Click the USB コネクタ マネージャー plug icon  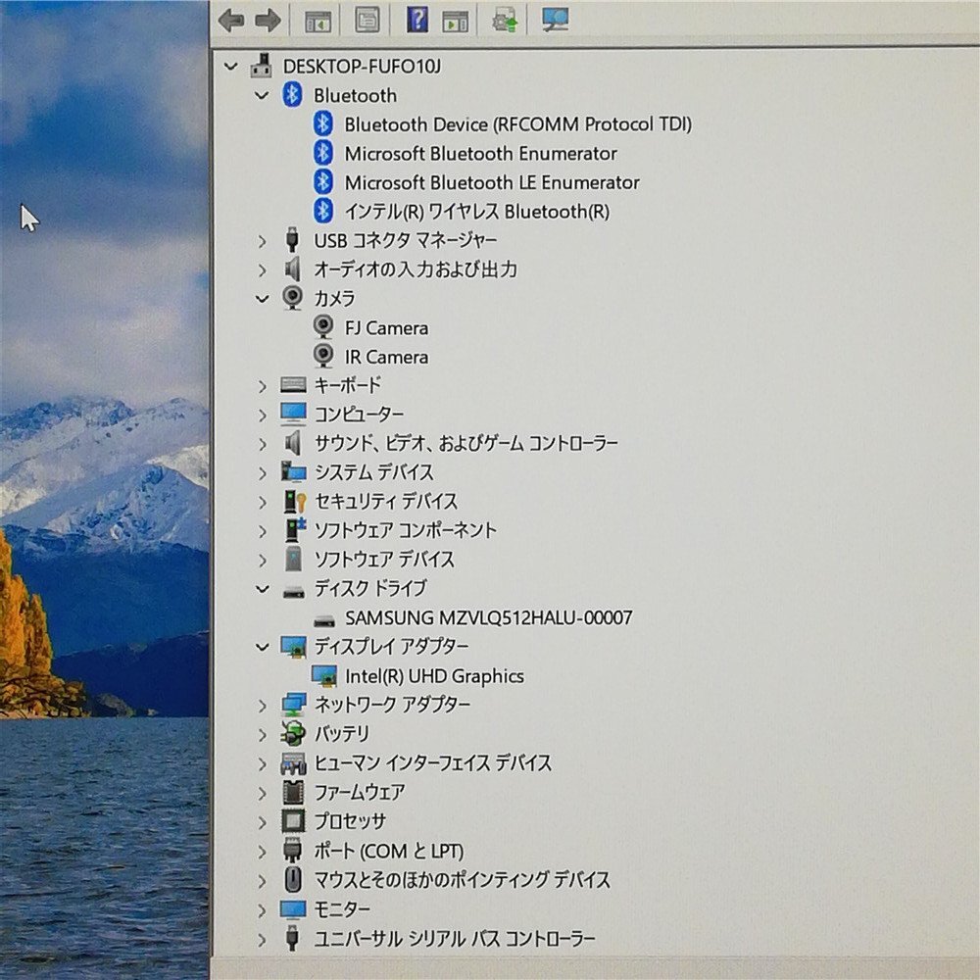pos(292,239)
